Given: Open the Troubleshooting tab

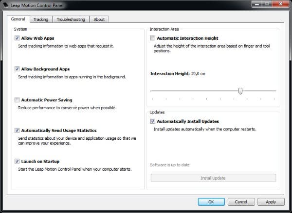Looking at the screenshot, I should pos(71,19).
